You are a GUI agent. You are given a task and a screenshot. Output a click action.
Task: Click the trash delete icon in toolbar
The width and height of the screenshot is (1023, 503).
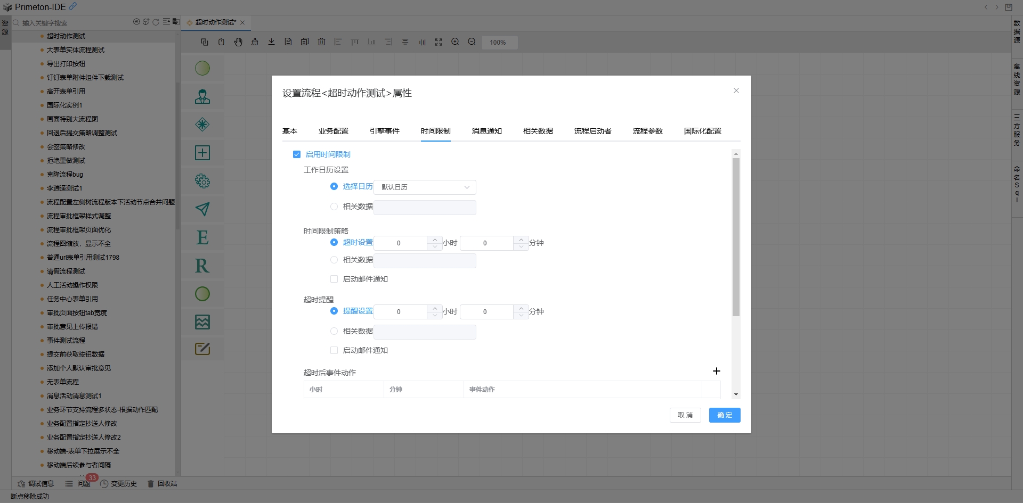click(321, 42)
